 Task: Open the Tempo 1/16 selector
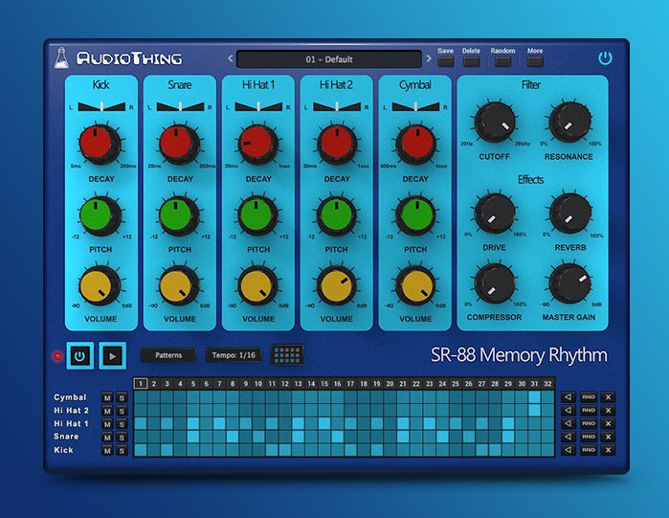click(x=234, y=355)
